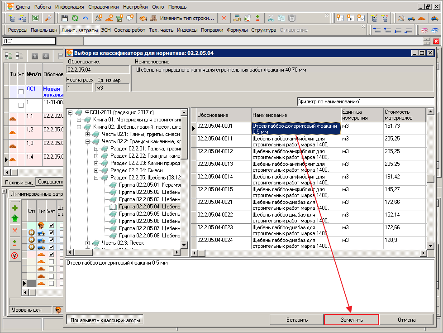Expand Раздел 02.2.01 tree node

pyautogui.click(x=96, y=149)
